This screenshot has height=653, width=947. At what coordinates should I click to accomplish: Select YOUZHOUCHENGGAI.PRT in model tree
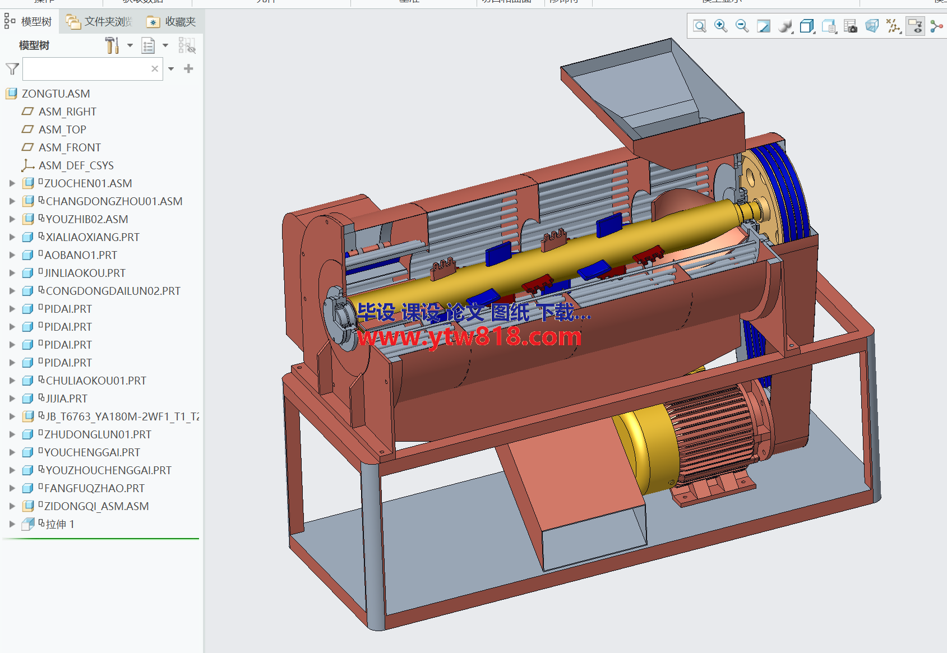point(108,470)
